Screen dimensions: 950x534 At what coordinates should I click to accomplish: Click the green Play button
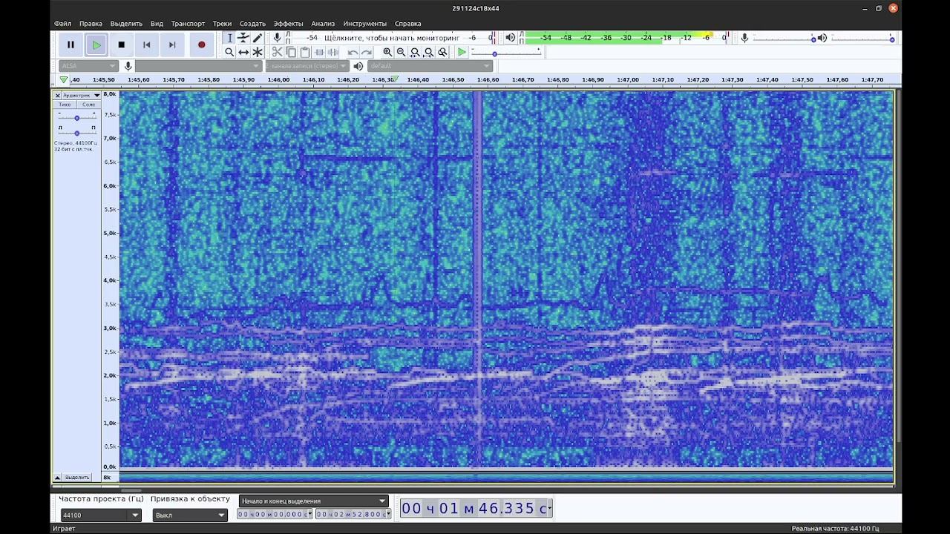pos(96,44)
